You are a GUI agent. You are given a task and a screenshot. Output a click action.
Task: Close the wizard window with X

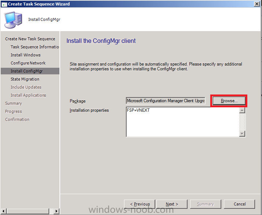256,4
